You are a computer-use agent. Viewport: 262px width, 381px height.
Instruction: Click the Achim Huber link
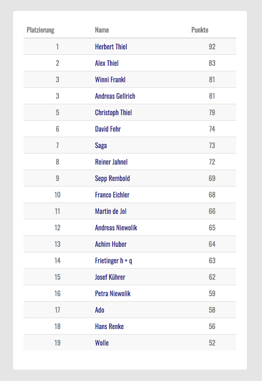pyautogui.click(x=111, y=244)
